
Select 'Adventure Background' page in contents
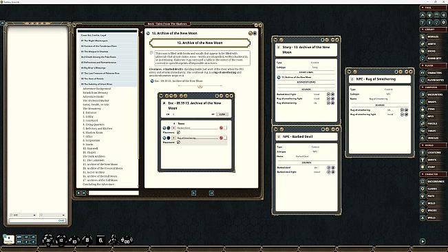point(96,89)
